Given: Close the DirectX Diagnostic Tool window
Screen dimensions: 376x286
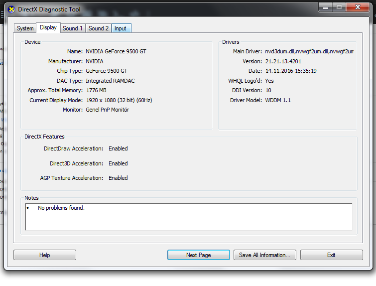Looking at the screenshot, I should (358, 7).
